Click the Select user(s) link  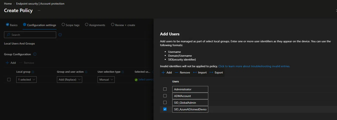pyautogui.click(x=146, y=79)
